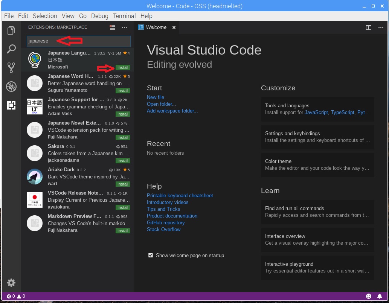The width and height of the screenshot is (389, 303).
Task: Close the Welcome tab
Action: tap(174, 27)
